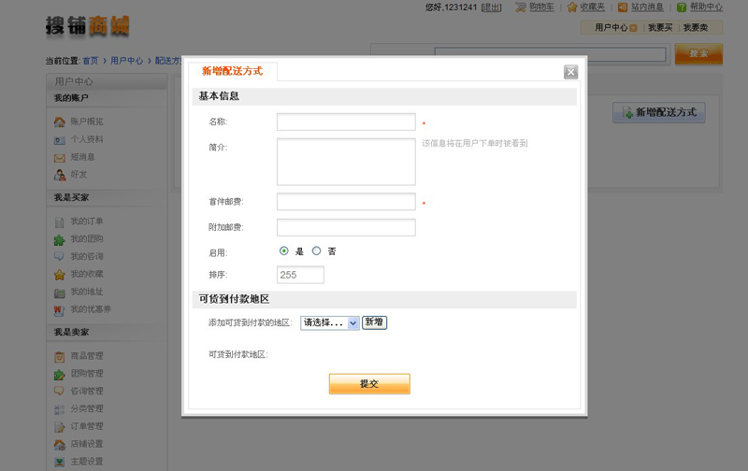Image resolution: width=748 pixels, height=471 pixels.
Task: Focus the 简介 text area
Action: pos(346,162)
